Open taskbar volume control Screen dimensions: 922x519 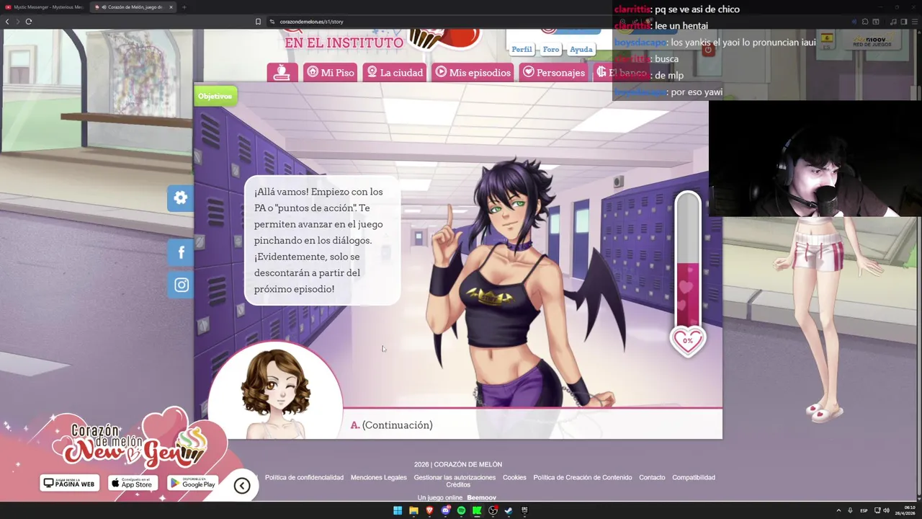tap(886, 510)
